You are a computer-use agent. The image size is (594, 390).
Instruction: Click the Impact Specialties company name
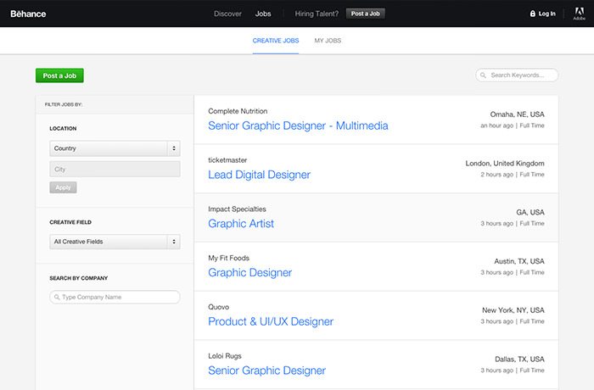(x=237, y=209)
